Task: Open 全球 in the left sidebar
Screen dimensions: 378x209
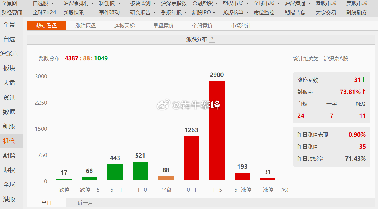Action: click(11, 185)
